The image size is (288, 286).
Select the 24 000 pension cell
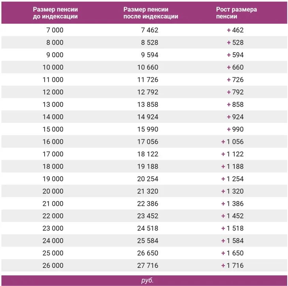53,241
